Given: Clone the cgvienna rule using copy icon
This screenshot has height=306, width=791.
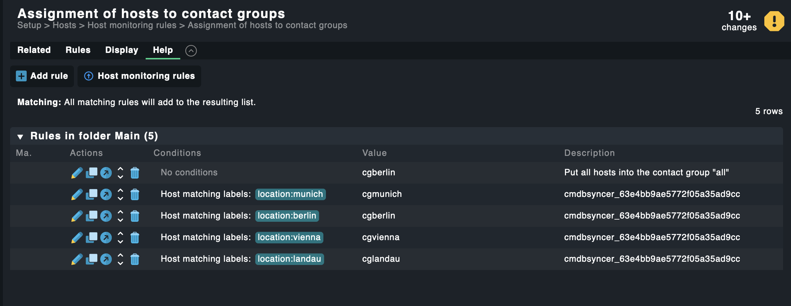Looking at the screenshot, I should coord(92,238).
